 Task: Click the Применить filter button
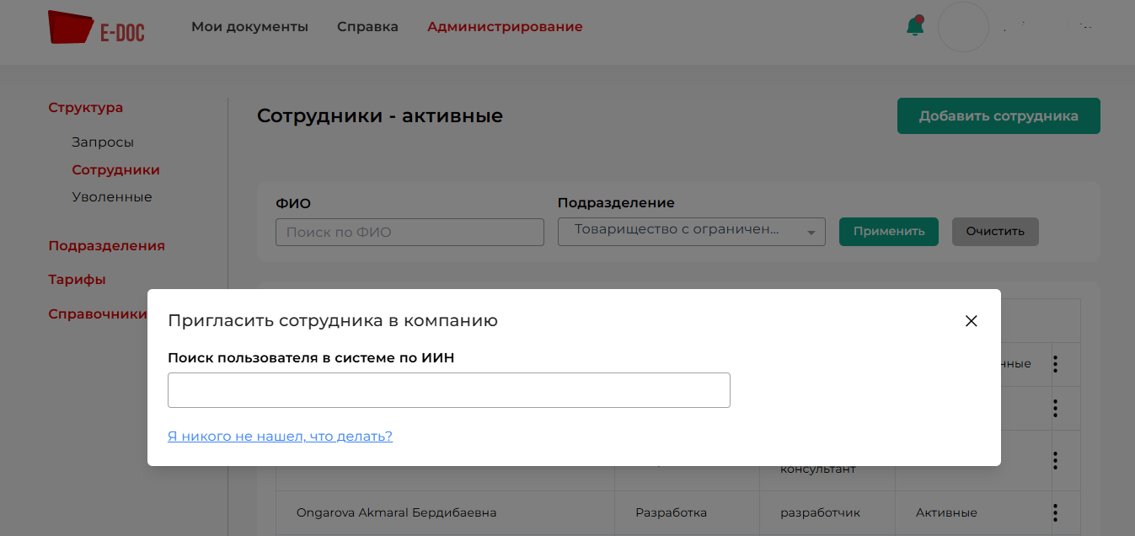[888, 232]
